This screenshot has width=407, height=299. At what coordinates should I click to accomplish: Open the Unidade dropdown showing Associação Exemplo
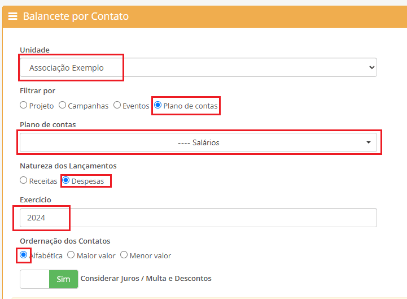tap(198, 67)
